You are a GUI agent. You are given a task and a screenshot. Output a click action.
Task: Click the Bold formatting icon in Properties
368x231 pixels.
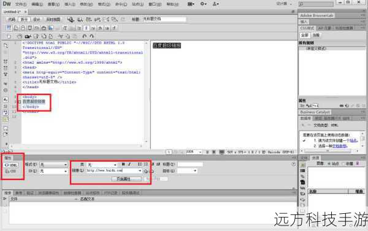(x=123, y=164)
